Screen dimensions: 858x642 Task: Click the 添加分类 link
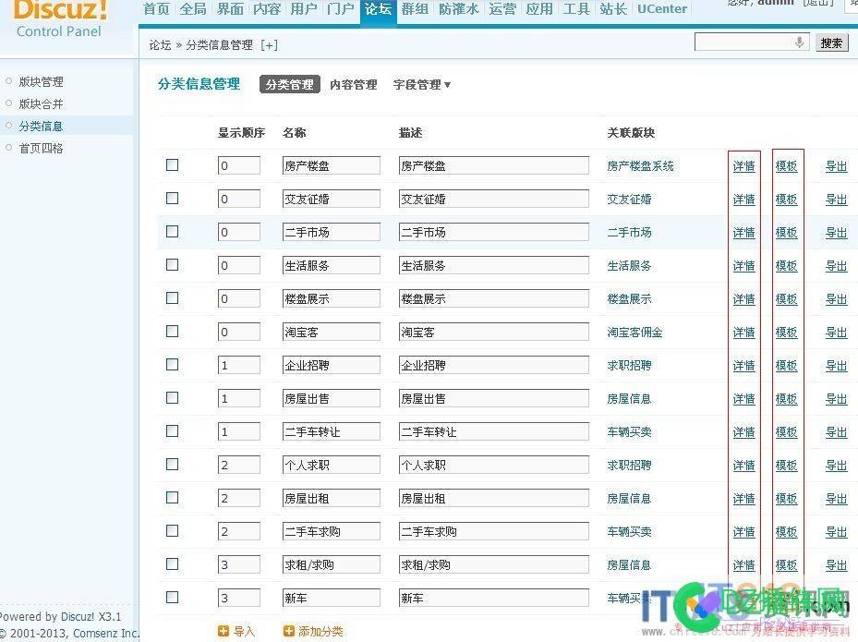[320, 631]
